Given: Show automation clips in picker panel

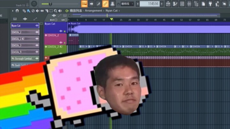Looking at the screenshot, I should [x=35, y=19].
